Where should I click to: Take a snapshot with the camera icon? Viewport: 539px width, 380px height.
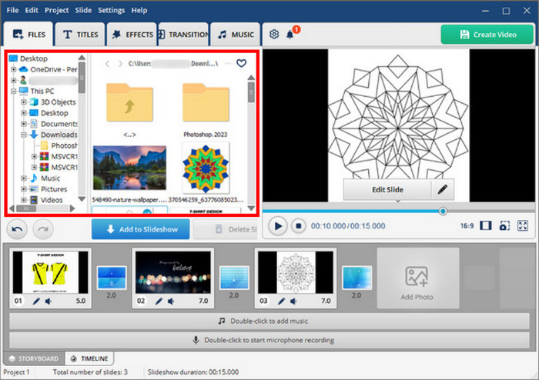(x=504, y=226)
